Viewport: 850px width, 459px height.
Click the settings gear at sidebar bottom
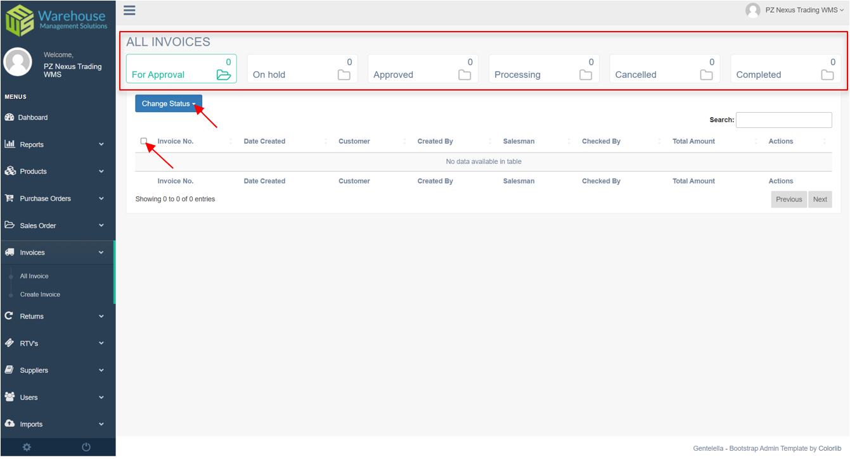(27, 446)
